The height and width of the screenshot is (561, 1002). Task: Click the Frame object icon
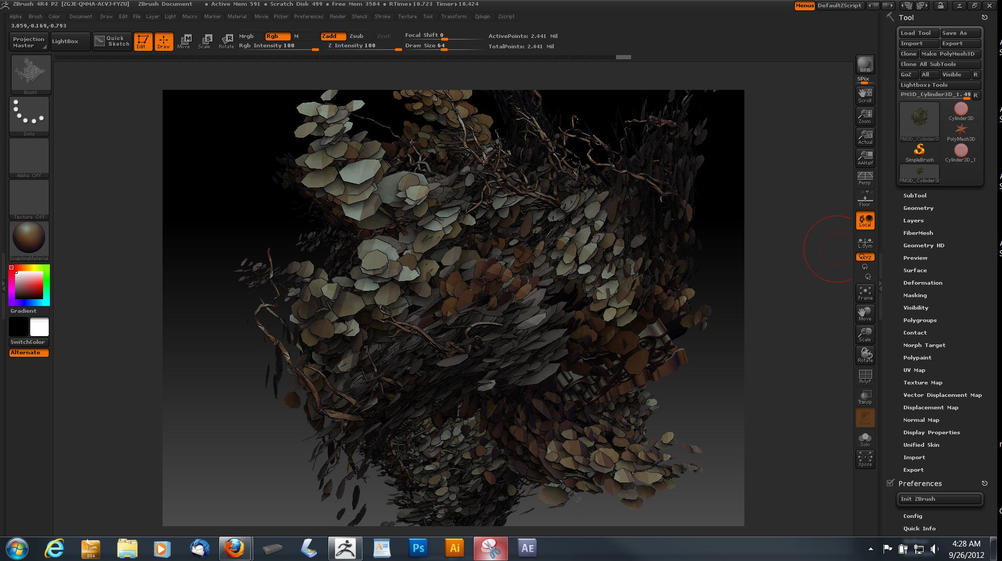coord(865,293)
